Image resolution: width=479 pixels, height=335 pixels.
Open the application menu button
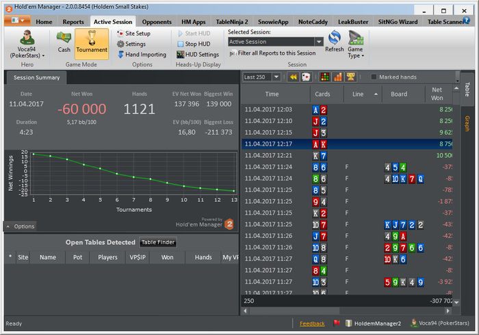17,21
